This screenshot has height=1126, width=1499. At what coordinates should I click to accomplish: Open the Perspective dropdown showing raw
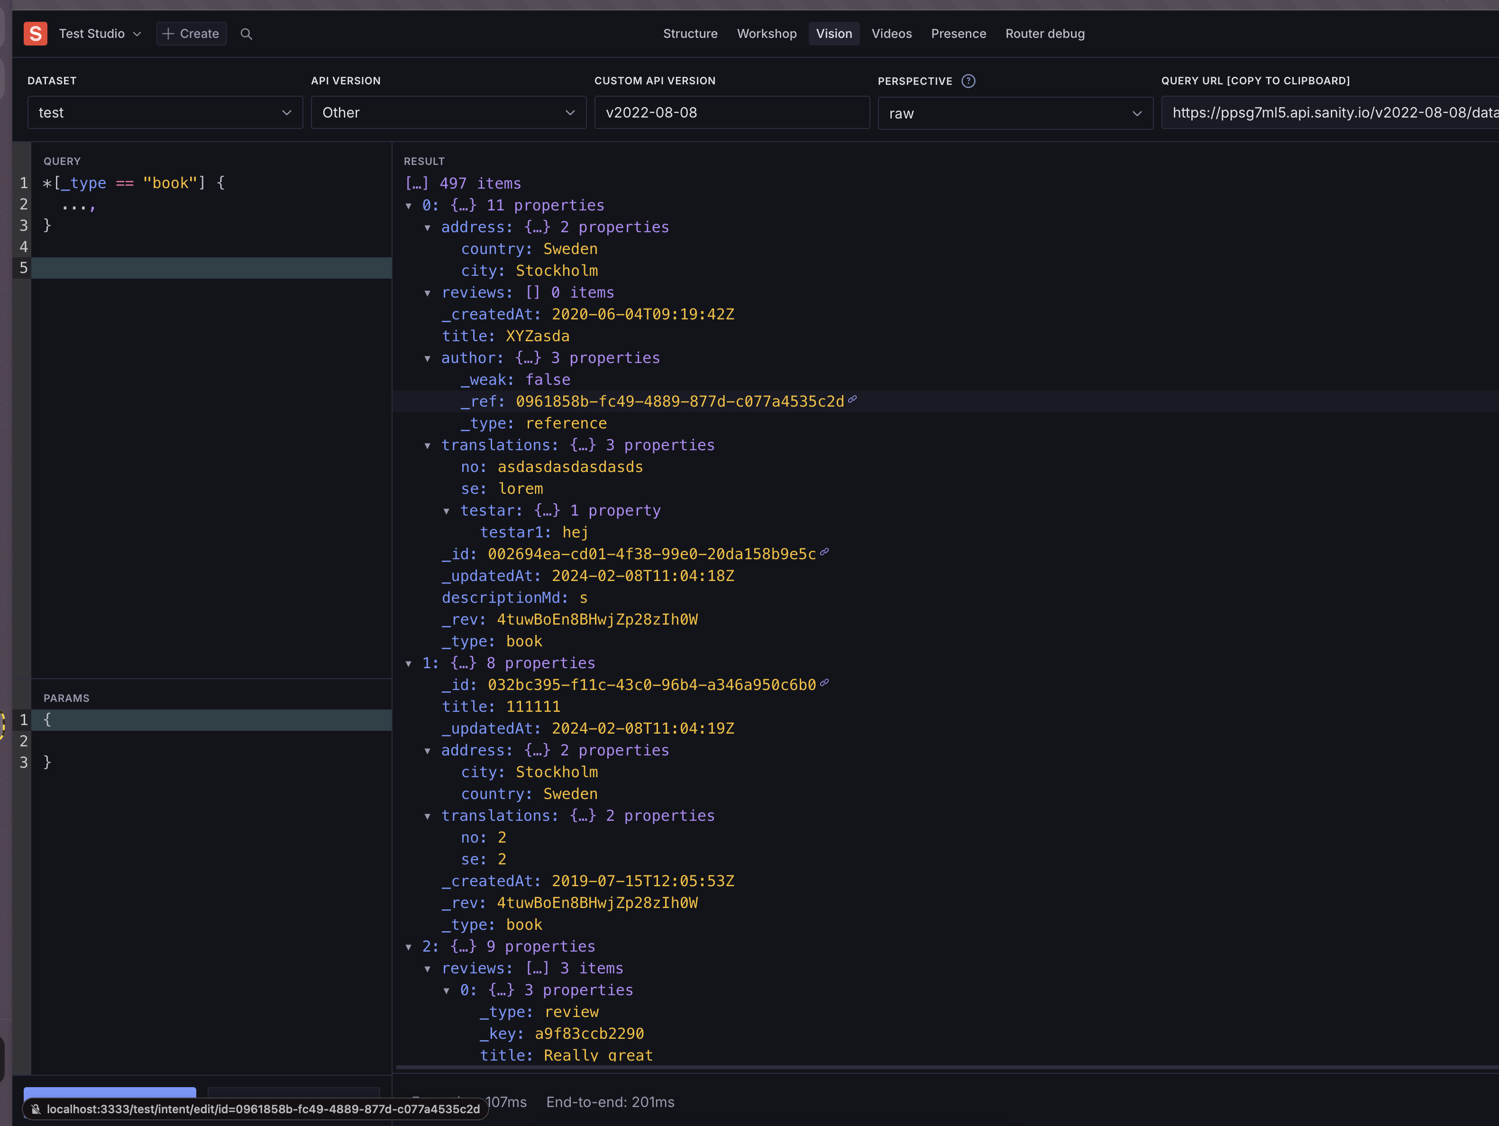coord(1015,113)
